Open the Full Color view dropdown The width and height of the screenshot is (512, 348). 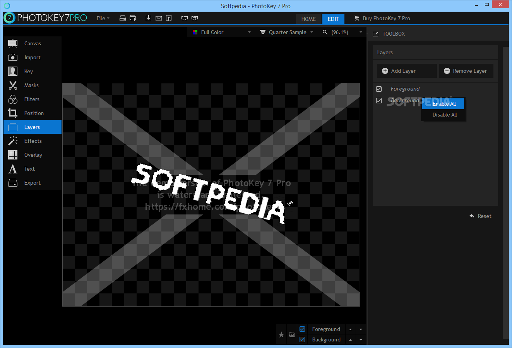pyautogui.click(x=222, y=32)
